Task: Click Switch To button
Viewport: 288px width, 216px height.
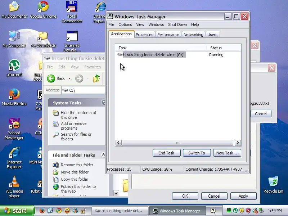Action: tap(197, 153)
